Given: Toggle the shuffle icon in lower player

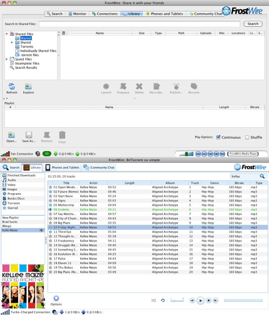Looking at the screenshot, I should [153, 301].
